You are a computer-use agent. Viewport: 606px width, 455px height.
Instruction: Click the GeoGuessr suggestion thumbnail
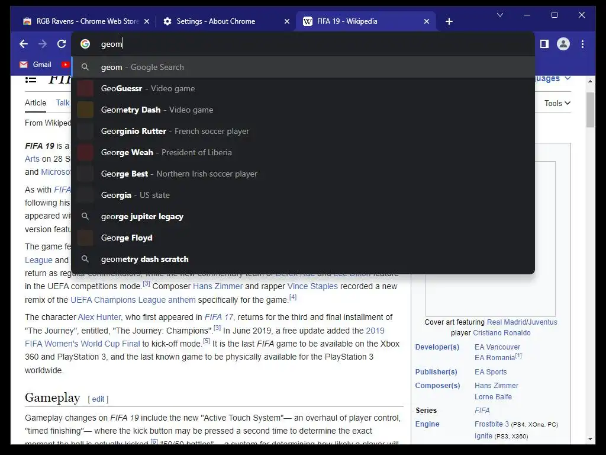[85, 88]
